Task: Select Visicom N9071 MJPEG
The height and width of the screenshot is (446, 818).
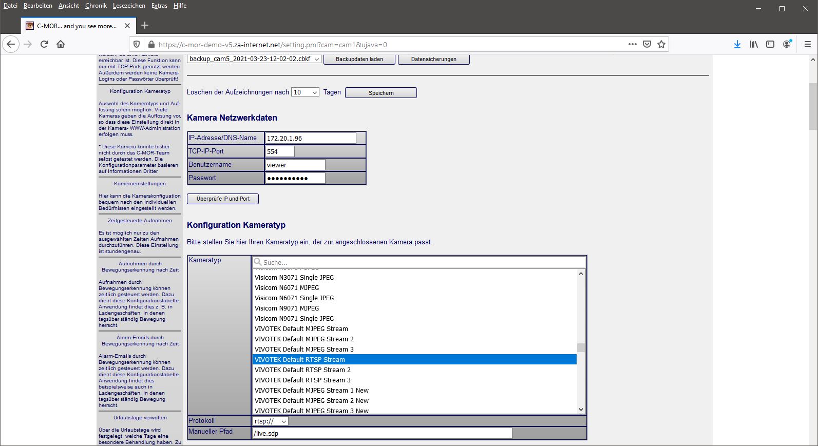Action: 414,308
